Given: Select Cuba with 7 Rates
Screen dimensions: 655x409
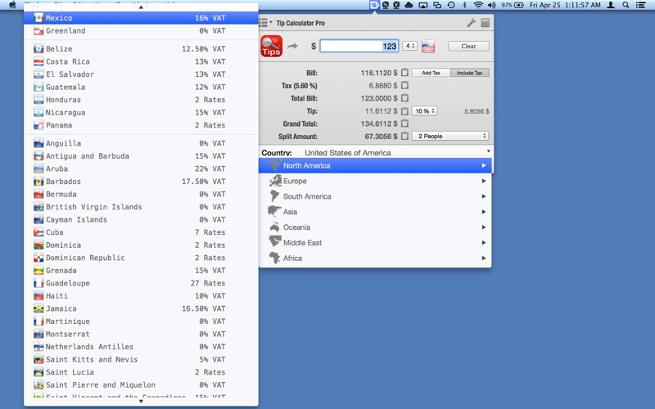Looking at the screenshot, I should pyautogui.click(x=141, y=232).
